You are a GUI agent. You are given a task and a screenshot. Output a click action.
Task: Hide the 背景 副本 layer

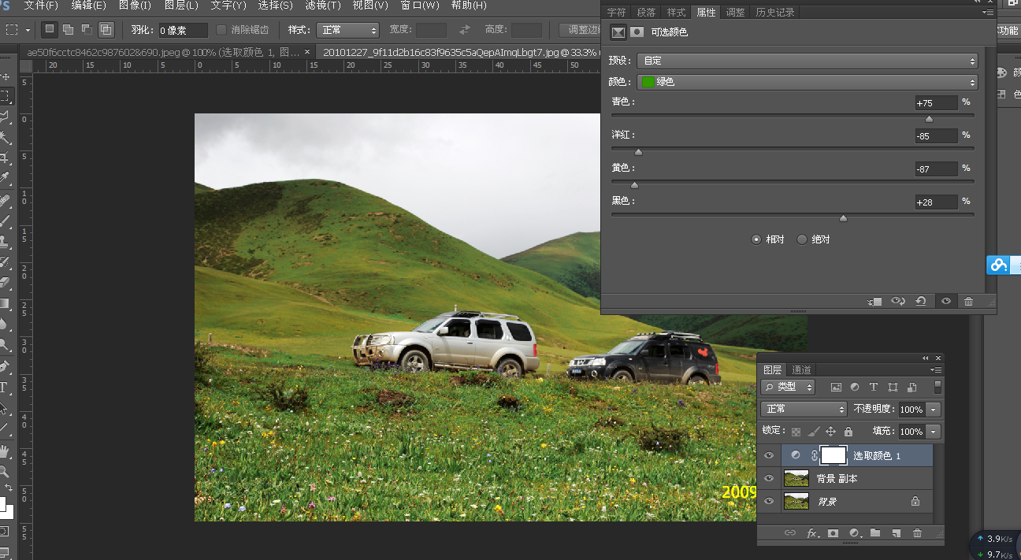tap(769, 478)
